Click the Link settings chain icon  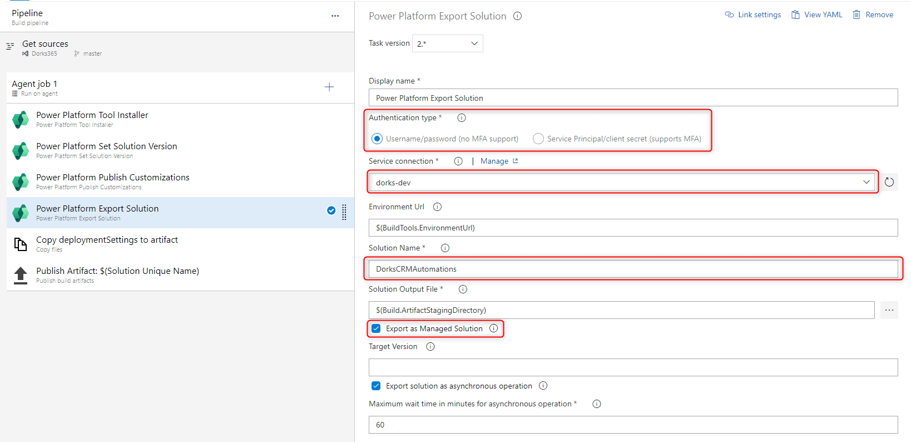pyautogui.click(x=729, y=14)
